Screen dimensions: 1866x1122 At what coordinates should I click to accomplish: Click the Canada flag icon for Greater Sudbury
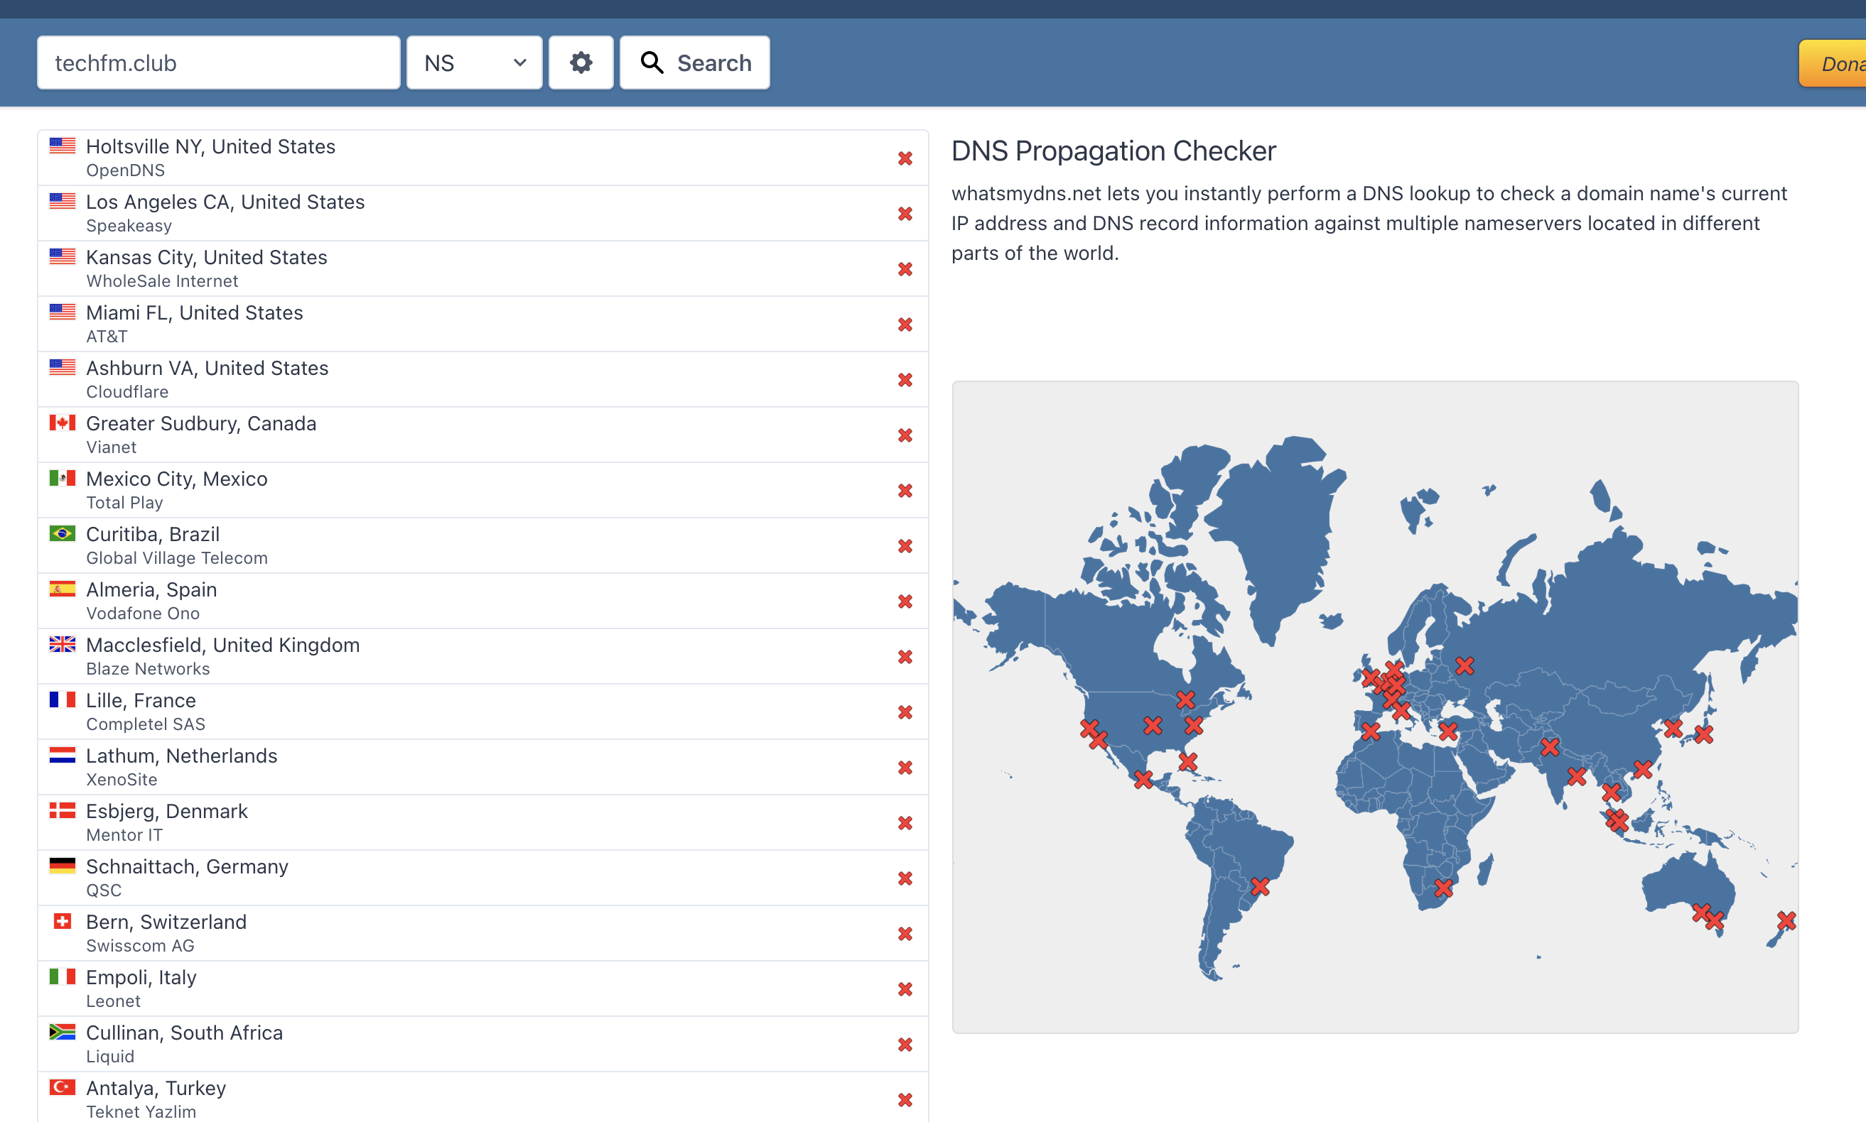point(62,423)
